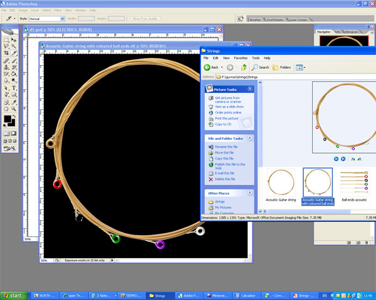The width and height of the screenshot is (376, 300).
Task: Collapse the File and Folder Tasks section
Action: [x=250, y=138]
